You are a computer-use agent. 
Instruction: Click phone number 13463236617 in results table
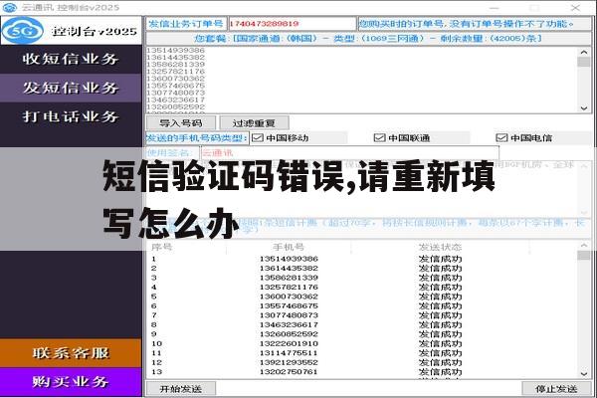(289, 325)
